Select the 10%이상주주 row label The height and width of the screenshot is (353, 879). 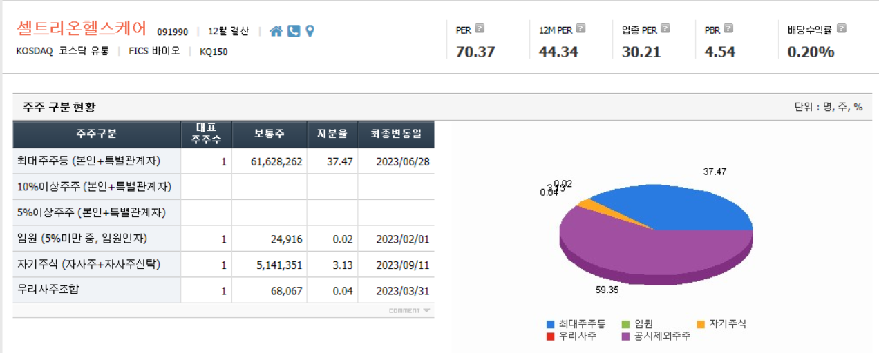(94, 187)
